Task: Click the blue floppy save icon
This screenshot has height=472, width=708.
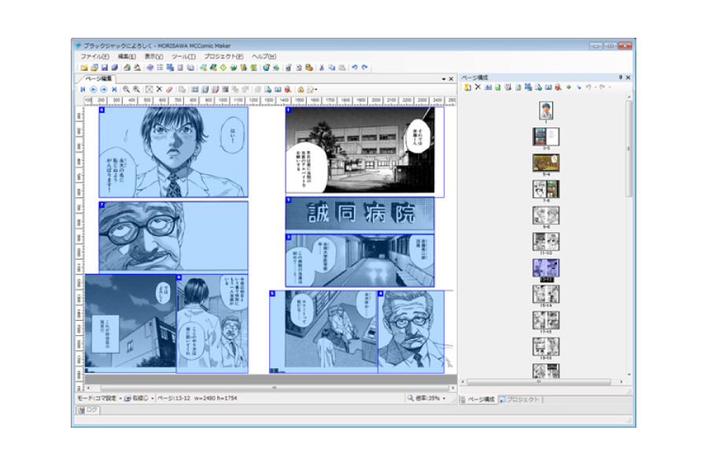Action: [105, 68]
